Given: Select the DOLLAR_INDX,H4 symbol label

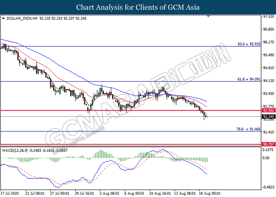Looking at the screenshot, I should [22, 19].
